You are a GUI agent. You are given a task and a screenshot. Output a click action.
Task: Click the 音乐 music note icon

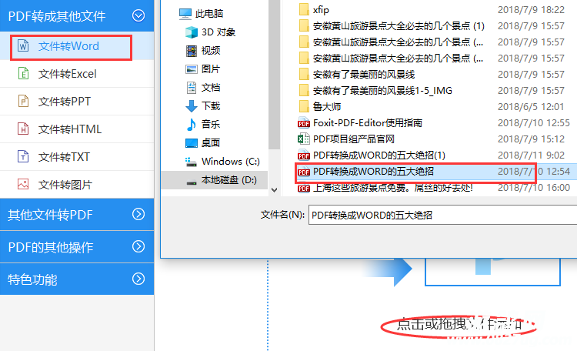point(192,125)
